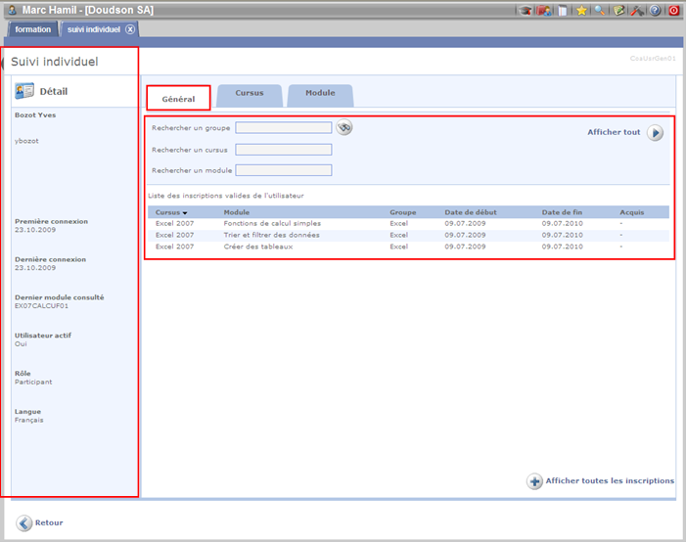Open the tools settings wrench icon
The image size is (686, 542).
click(x=636, y=11)
